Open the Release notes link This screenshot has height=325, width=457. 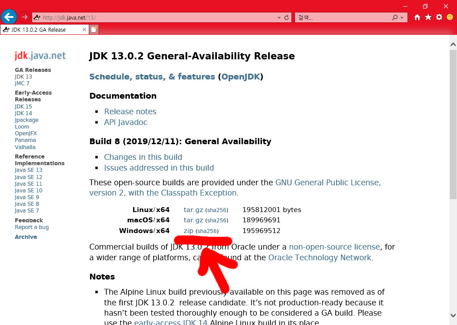130,111
